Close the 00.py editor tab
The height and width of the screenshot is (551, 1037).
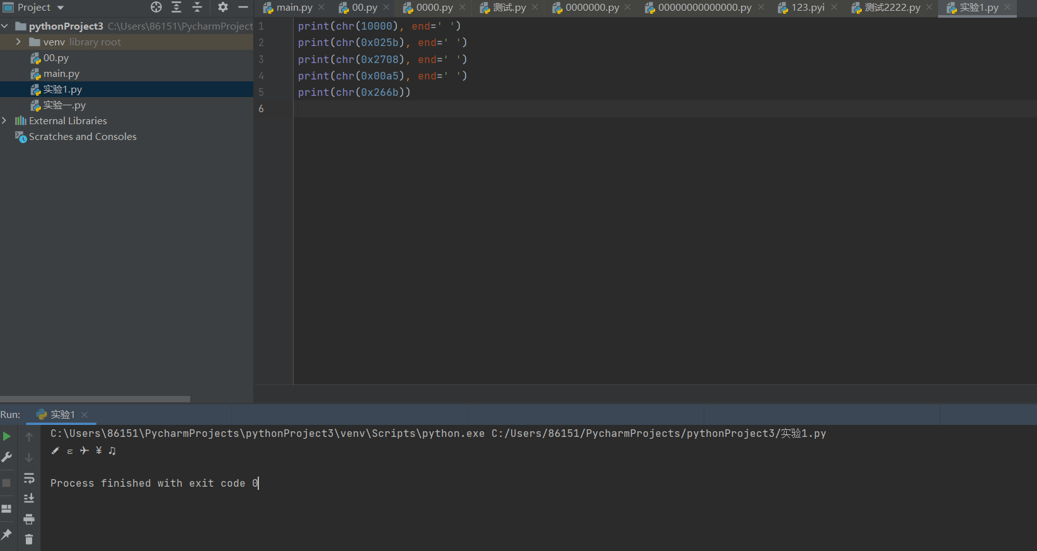386,8
